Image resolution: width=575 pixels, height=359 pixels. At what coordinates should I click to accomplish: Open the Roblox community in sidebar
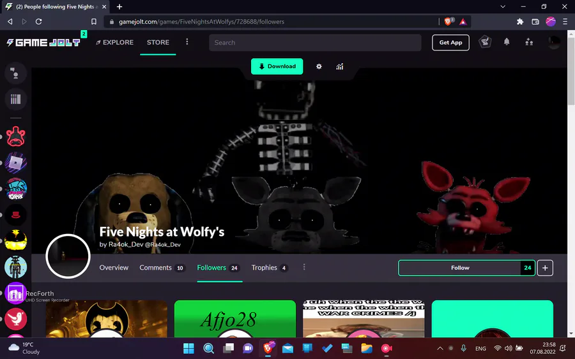[x=15, y=163]
